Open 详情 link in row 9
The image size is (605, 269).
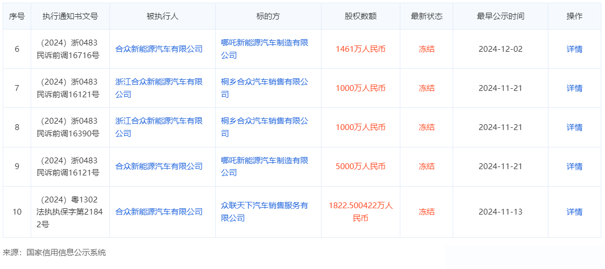[x=574, y=166]
